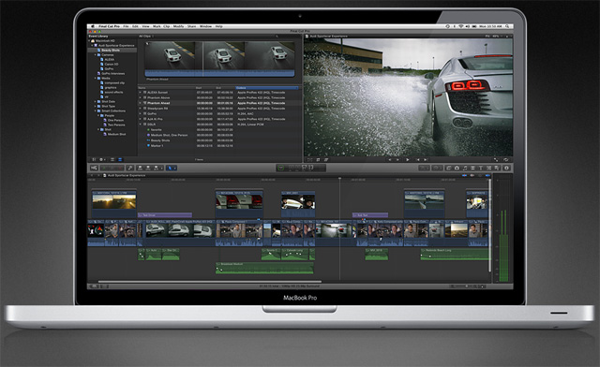Click the Insert edit toolbar button

tap(148, 168)
